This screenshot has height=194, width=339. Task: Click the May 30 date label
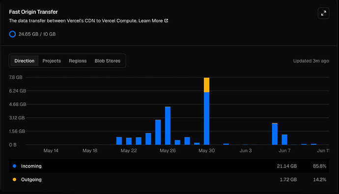(x=206, y=151)
